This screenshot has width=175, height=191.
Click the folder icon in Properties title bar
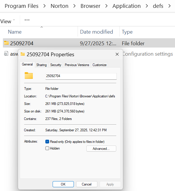click(23, 54)
